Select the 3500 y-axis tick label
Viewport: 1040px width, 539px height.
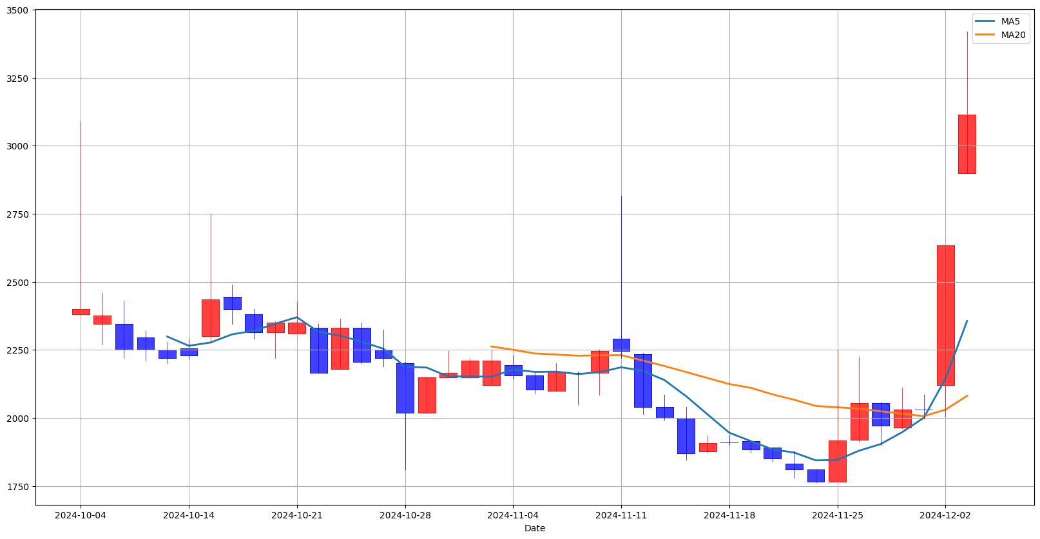click(17, 10)
